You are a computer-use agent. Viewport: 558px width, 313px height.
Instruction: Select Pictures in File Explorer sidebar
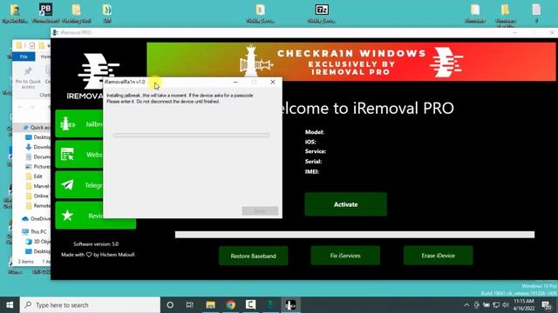click(37, 166)
